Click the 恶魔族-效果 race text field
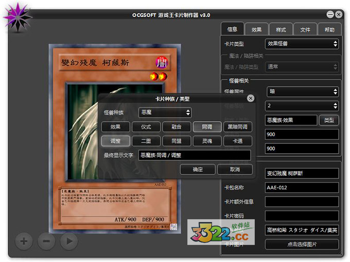350x262 pixels. click(x=291, y=120)
